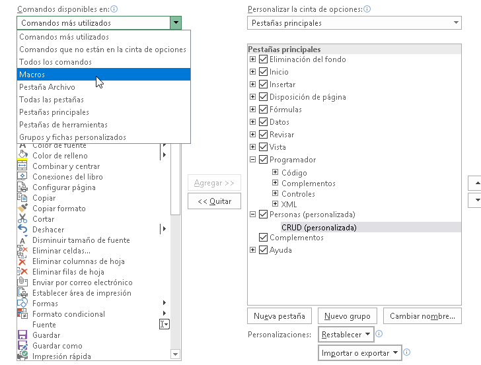
Task: Select Macros in the dropdown list
Action: pos(104,75)
